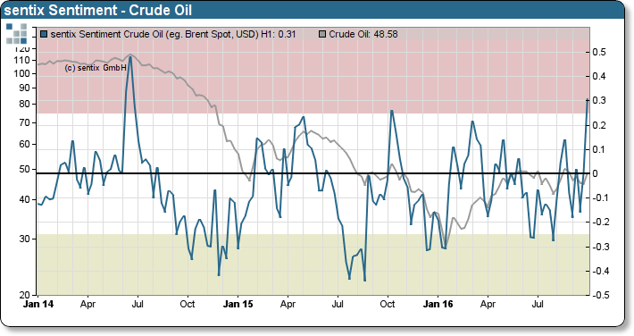Click the Jan 16 axis label

(x=438, y=304)
